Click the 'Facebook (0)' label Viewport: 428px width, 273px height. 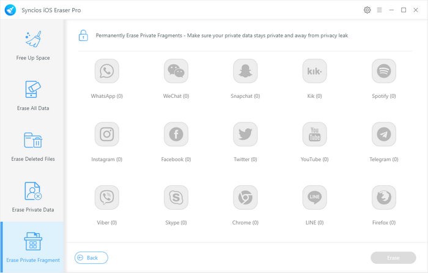[x=176, y=159]
